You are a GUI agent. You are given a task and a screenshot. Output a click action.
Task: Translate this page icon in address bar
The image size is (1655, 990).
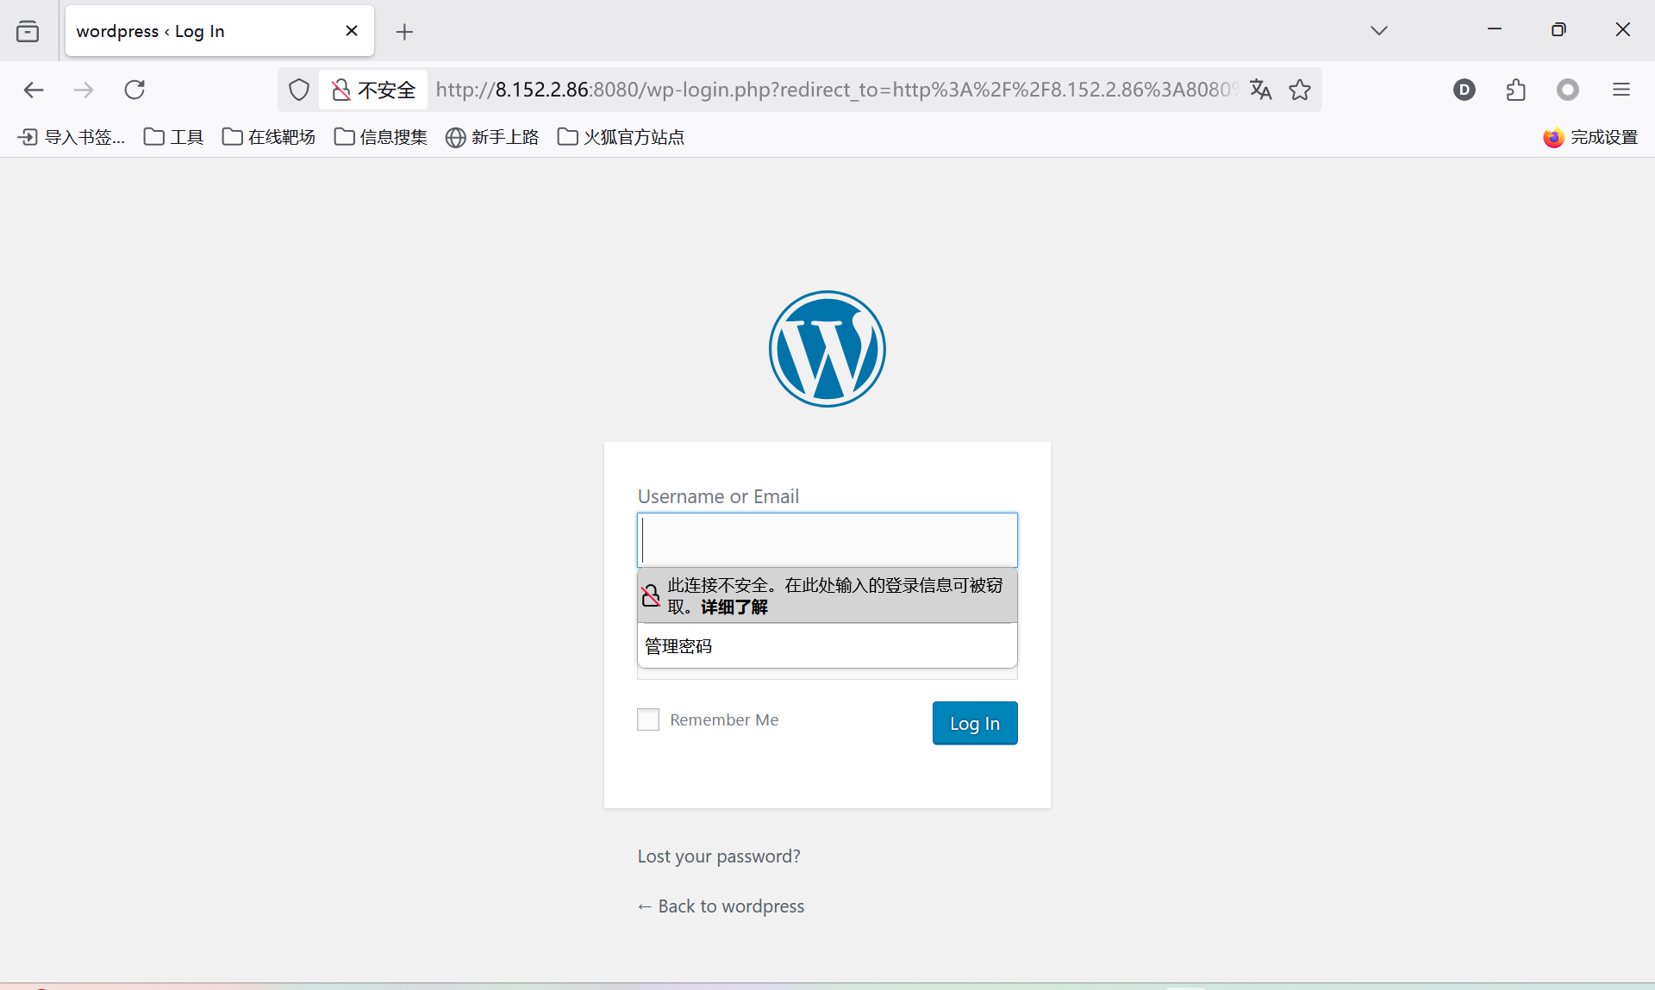pyautogui.click(x=1261, y=90)
